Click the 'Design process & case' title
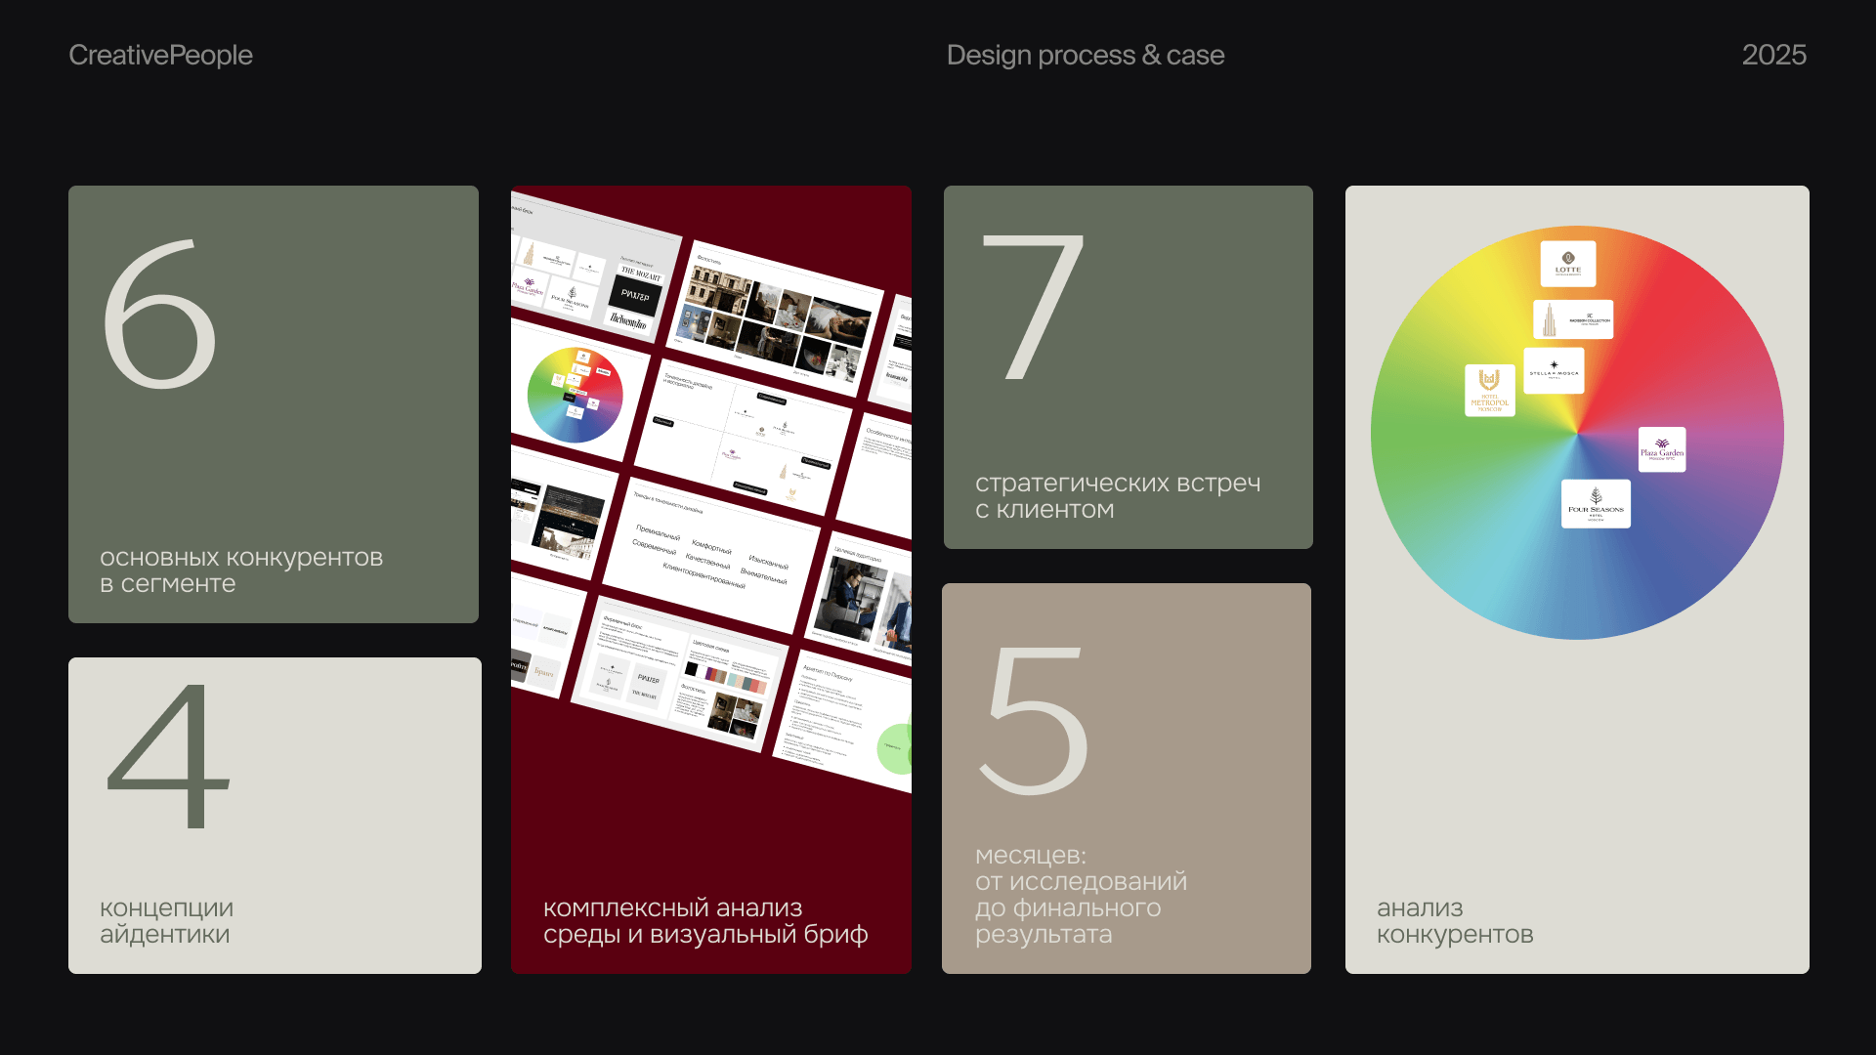Image resolution: width=1876 pixels, height=1055 pixels. click(x=1085, y=55)
